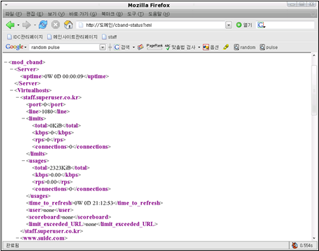Click the highlighter icon in the Google toolbar
The height and width of the screenshot is (251, 319).
click(226, 47)
